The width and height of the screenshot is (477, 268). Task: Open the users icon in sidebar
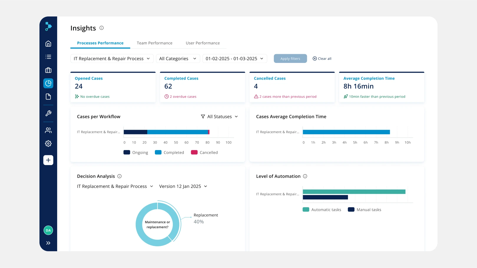(48, 130)
